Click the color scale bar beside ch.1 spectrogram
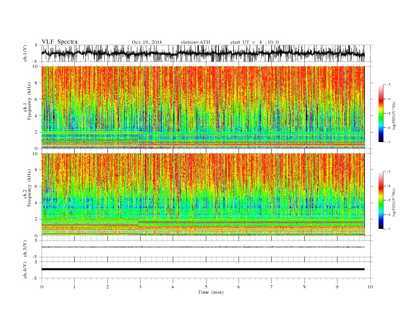The image size is (417, 322). pyautogui.click(x=381, y=113)
